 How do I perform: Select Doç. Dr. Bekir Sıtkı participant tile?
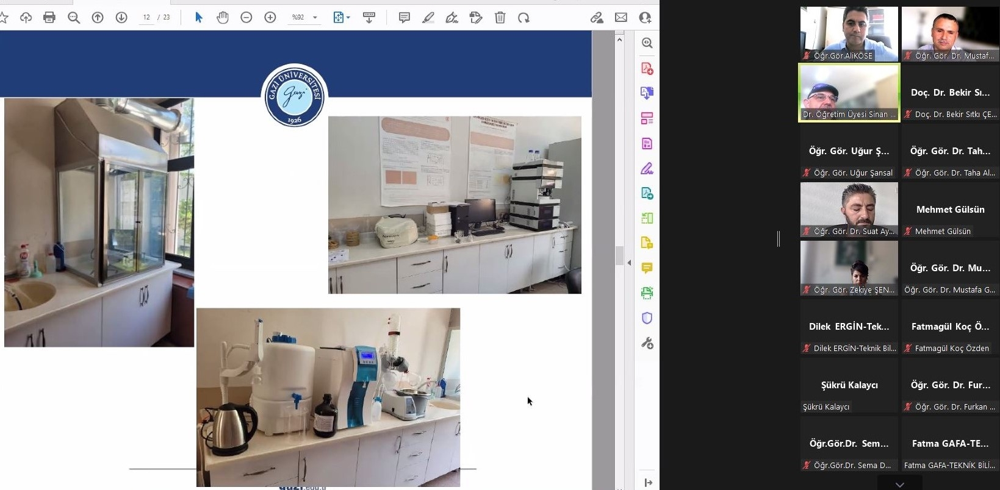[x=950, y=93]
